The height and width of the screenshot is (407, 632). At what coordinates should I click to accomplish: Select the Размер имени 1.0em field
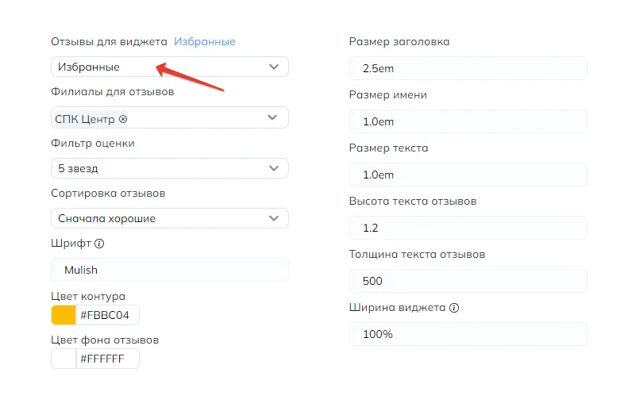click(468, 121)
